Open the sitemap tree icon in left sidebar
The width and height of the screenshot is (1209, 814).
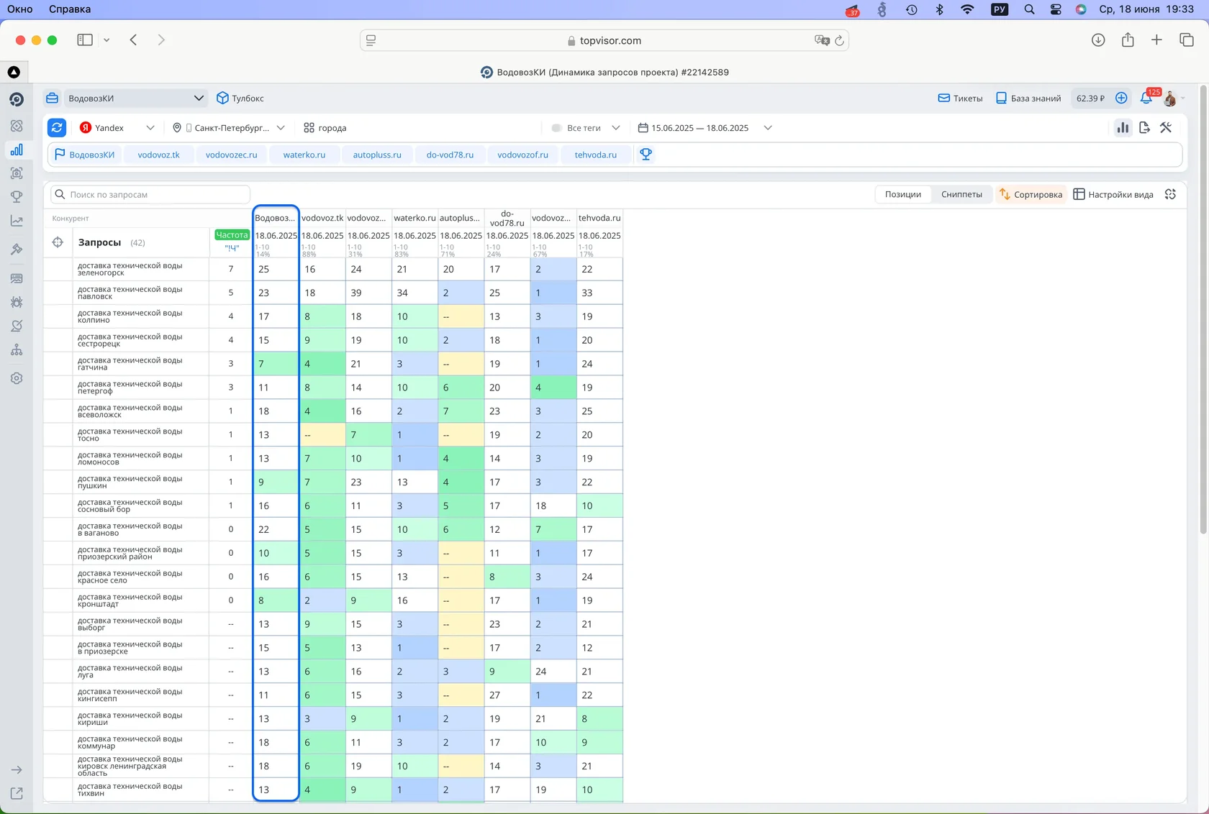17,350
